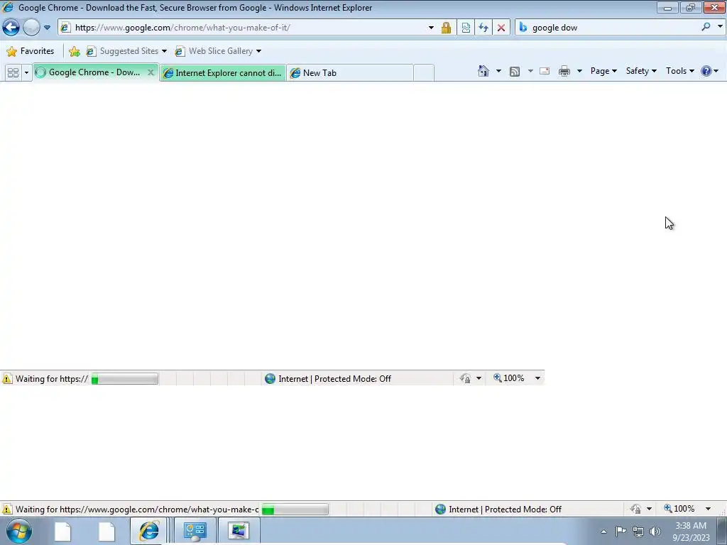Click the bottom status bar loading progress bar
Screen dimensions: 727x545
coord(295,510)
